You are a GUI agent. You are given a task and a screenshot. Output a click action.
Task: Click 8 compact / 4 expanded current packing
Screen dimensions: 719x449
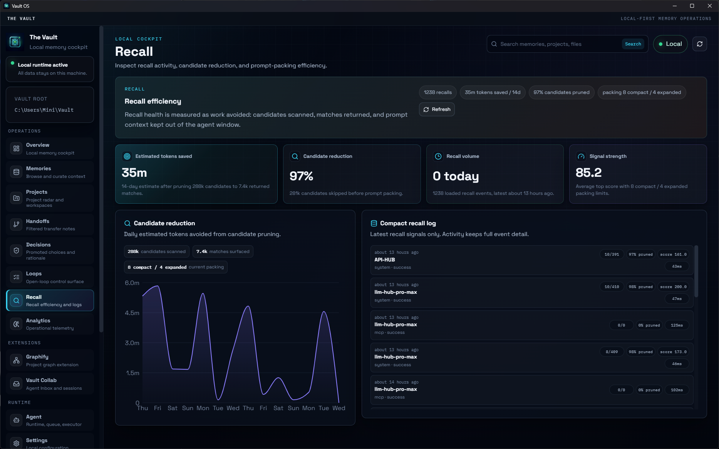pyautogui.click(x=176, y=267)
